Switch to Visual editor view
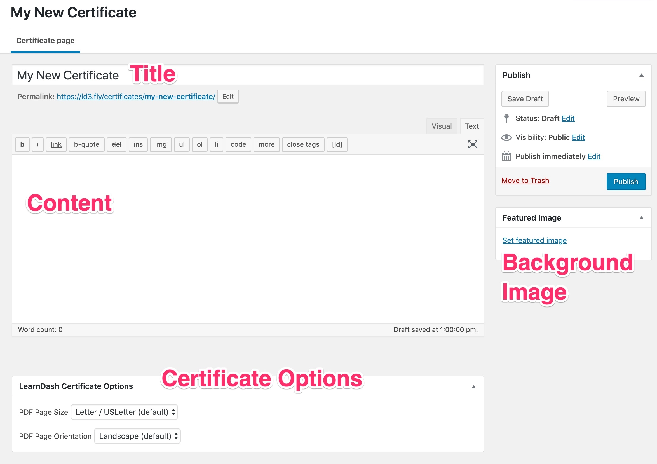 click(441, 126)
